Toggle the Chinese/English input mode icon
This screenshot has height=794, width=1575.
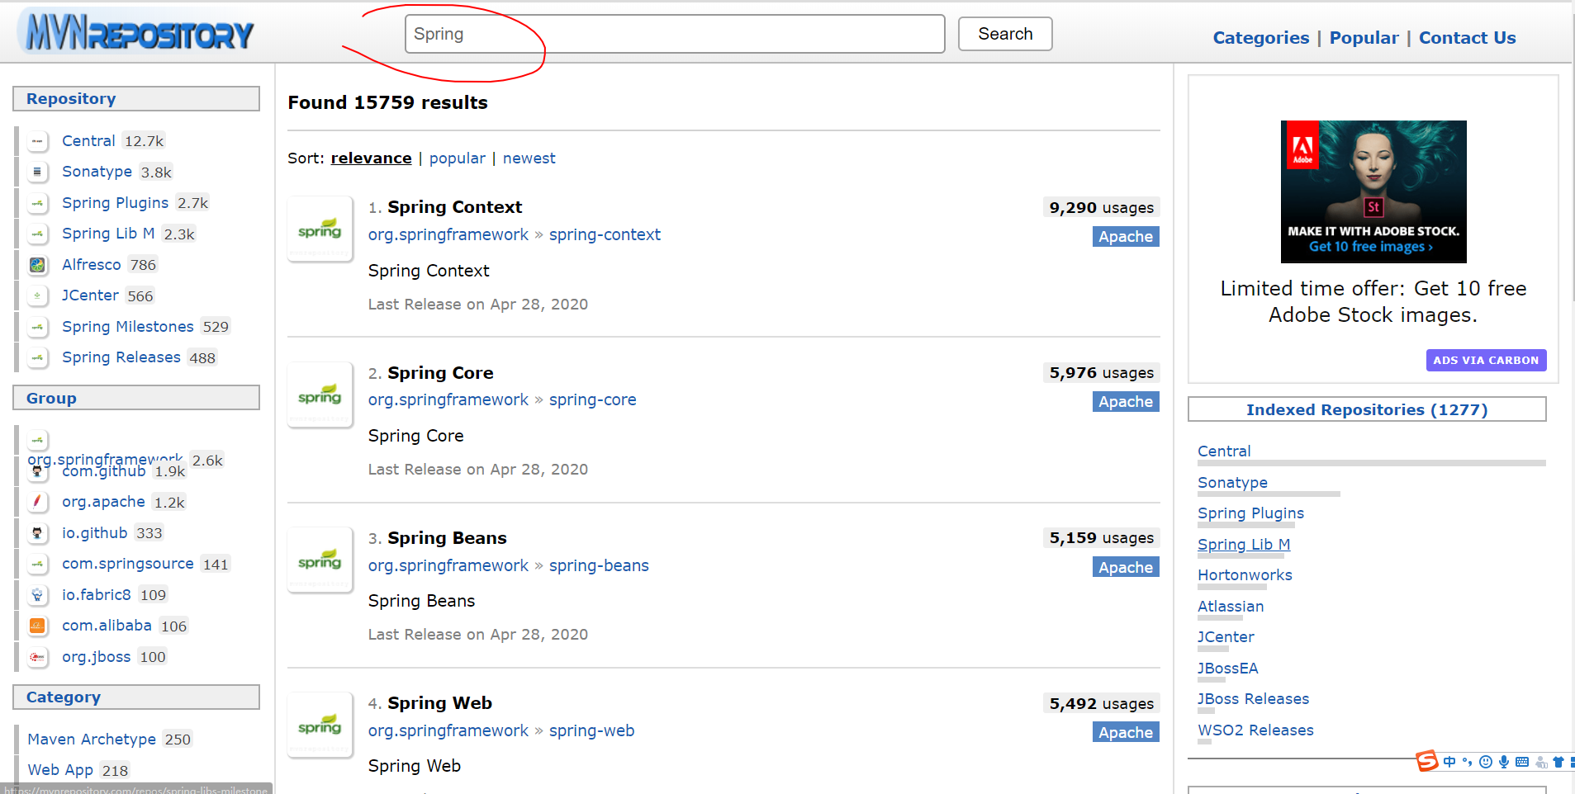pyautogui.click(x=1449, y=762)
